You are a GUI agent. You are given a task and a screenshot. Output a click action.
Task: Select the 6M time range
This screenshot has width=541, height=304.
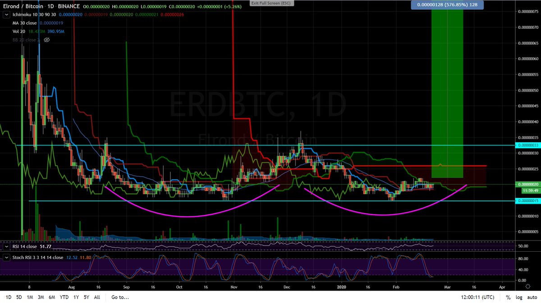pyautogui.click(x=52, y=297)
